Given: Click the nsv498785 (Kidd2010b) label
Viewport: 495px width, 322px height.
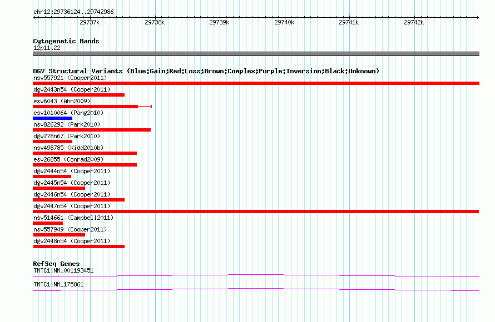Looking at the screenshot, I should coord(68,148).
